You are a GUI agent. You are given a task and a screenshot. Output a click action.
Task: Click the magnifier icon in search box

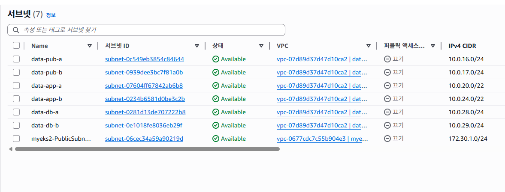[16, 30]
